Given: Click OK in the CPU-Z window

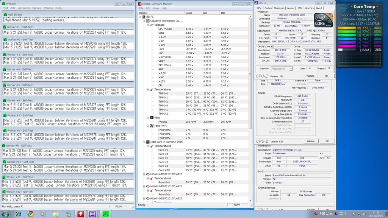Looking at the screenshot, I should (326, 76).
